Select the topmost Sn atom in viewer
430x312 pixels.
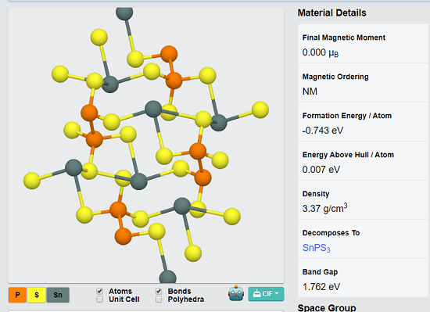click(x=124, y=13)
